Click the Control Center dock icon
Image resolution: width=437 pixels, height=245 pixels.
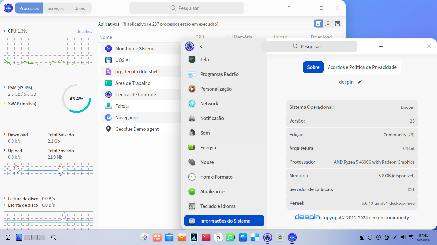click(267, 237)
